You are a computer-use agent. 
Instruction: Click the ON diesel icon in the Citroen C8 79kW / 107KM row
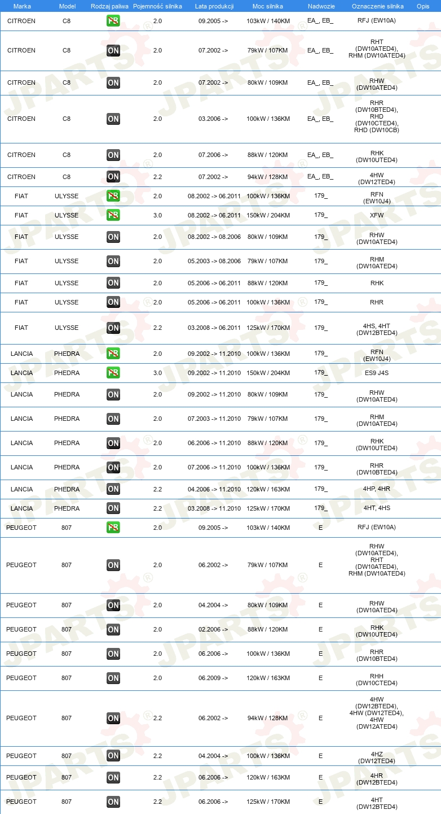pyautogui.click(x=113, y=50)
